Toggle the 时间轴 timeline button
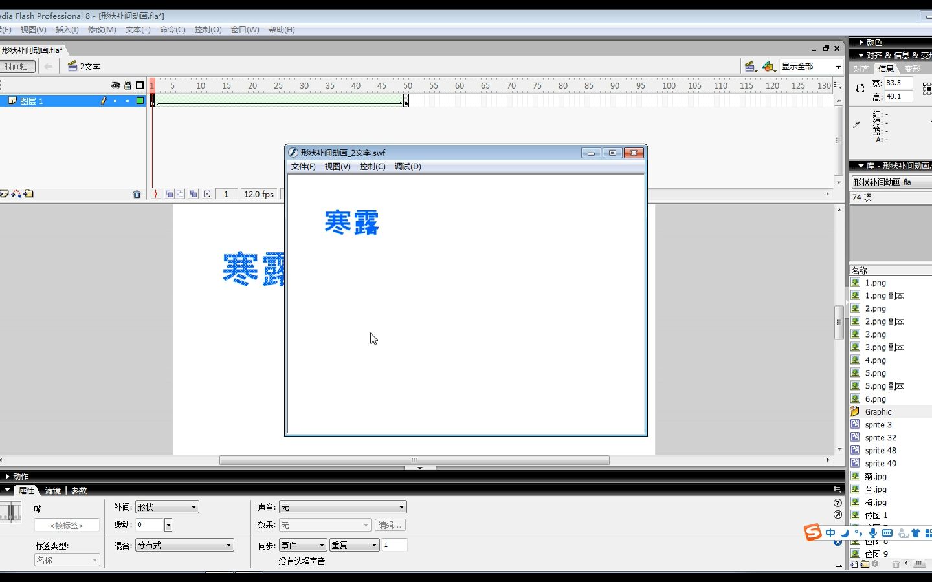The width and height of the screenshot is (932, 582). click(17, 67)
